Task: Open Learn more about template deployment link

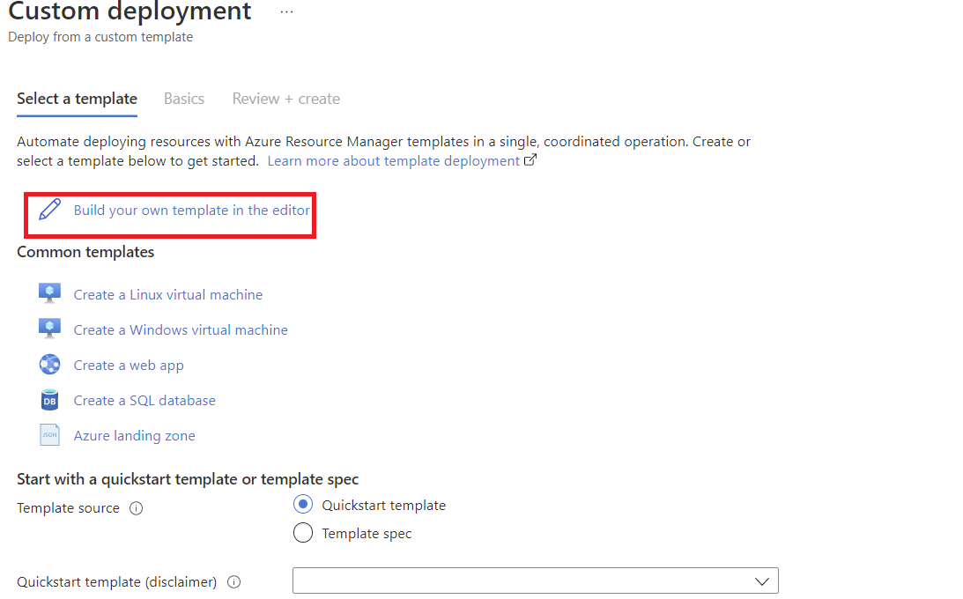Action: tap(394, 161)
